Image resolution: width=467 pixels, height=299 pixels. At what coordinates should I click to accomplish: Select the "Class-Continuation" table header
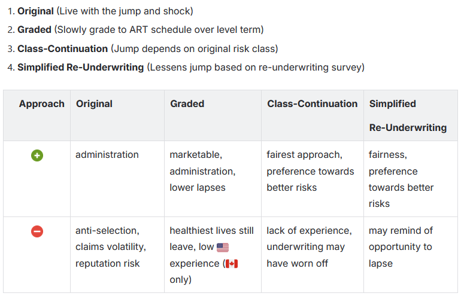(312, 103)
